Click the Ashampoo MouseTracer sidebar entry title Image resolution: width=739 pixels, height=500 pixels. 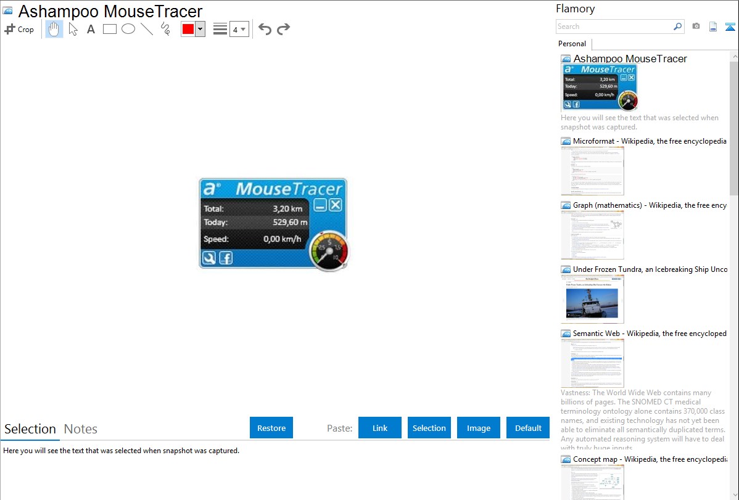(630, 59)
